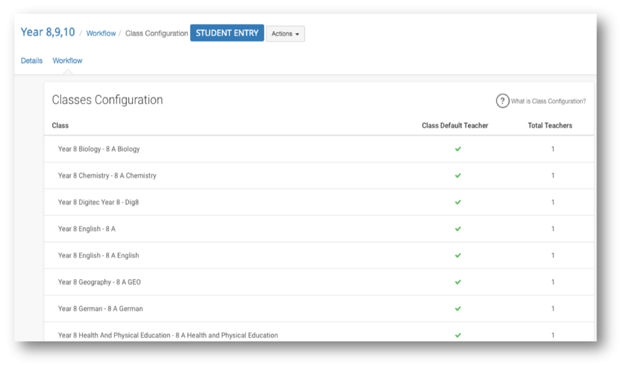624x368 pixels.
Task: Click total teachers value for Year 8 Geography
Action: pos(553,282)
